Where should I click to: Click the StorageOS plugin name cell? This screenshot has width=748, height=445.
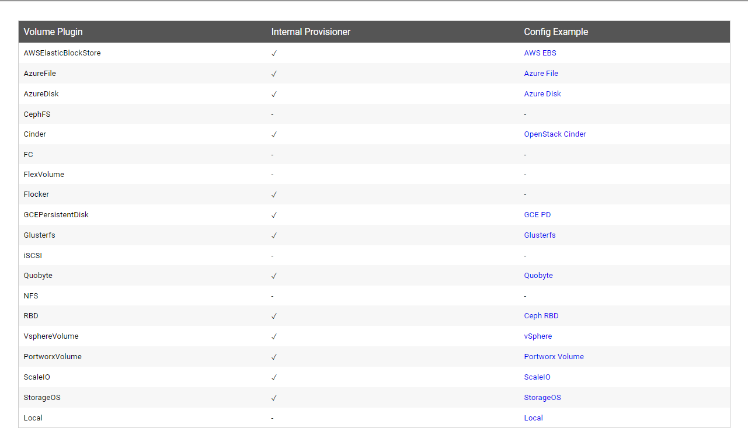coord(42,398)
